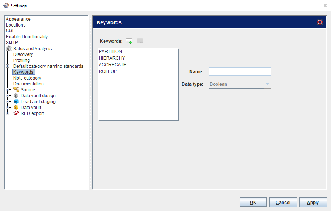Open the Data type dropdown
This screenshot has height=211, width=331.
coord(268,84)
